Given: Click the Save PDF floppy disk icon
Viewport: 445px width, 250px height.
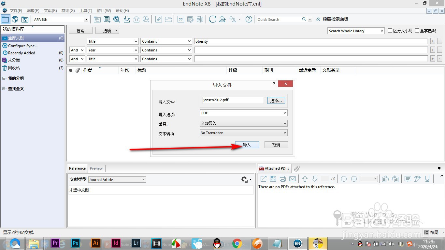Looking at the screenshot, I should (x=273, y=179).
